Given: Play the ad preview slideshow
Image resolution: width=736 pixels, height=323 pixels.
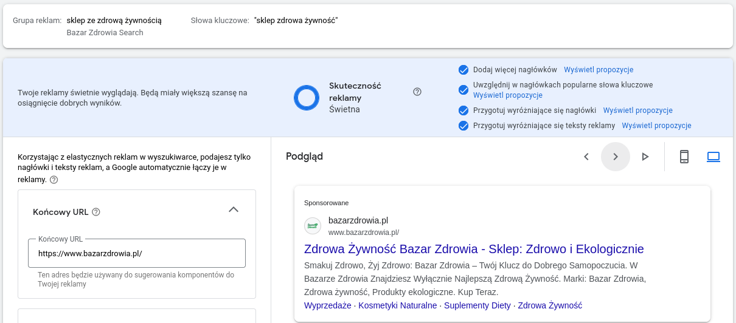Looking at the screenshot, I should coord(645,157).
